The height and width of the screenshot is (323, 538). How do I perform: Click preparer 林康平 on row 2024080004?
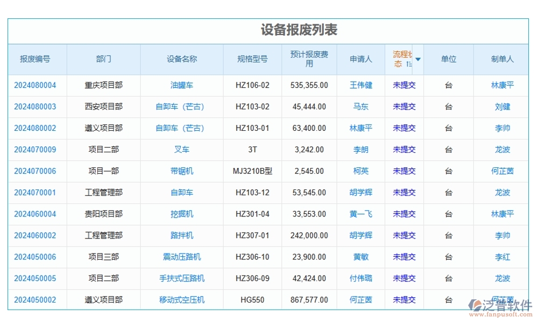click(501, 85)
